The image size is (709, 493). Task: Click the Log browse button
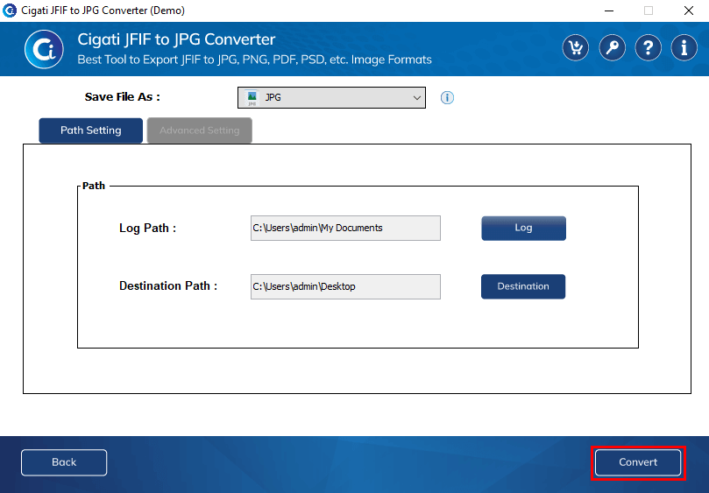523,229
